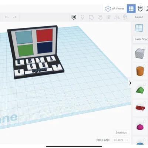
Task: Favorite the Roof shape star
Action: pyautogui.click(x=144, y=84)
